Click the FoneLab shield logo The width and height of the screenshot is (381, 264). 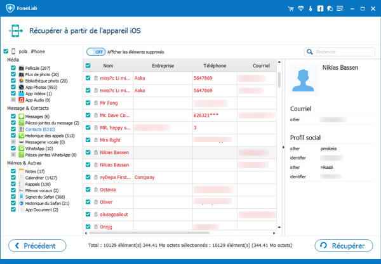tap(10, 8)
